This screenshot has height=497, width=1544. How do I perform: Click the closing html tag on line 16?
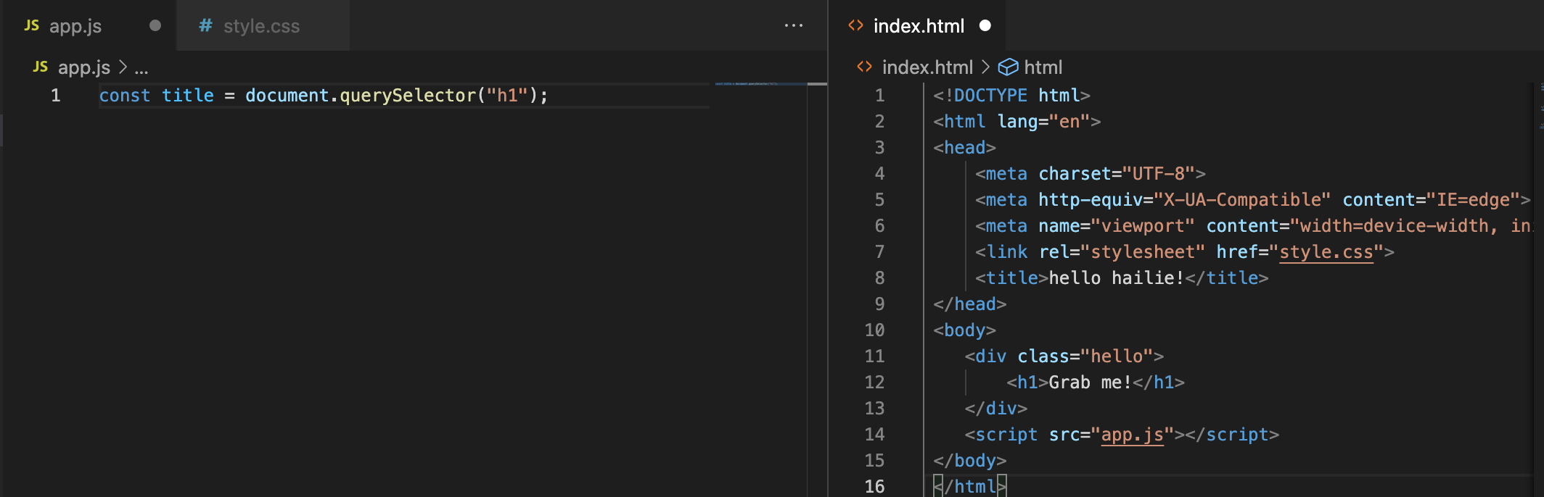click(x=969, y=487)
